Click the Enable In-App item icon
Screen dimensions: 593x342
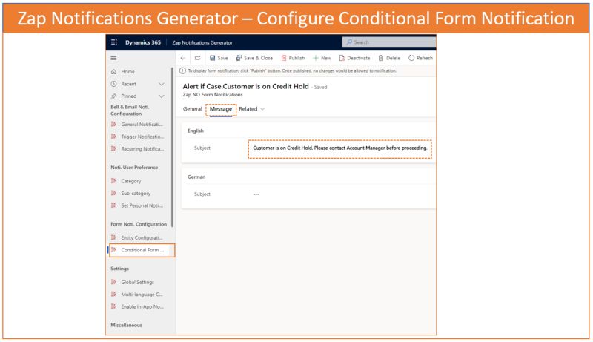[x=113, y=306]
